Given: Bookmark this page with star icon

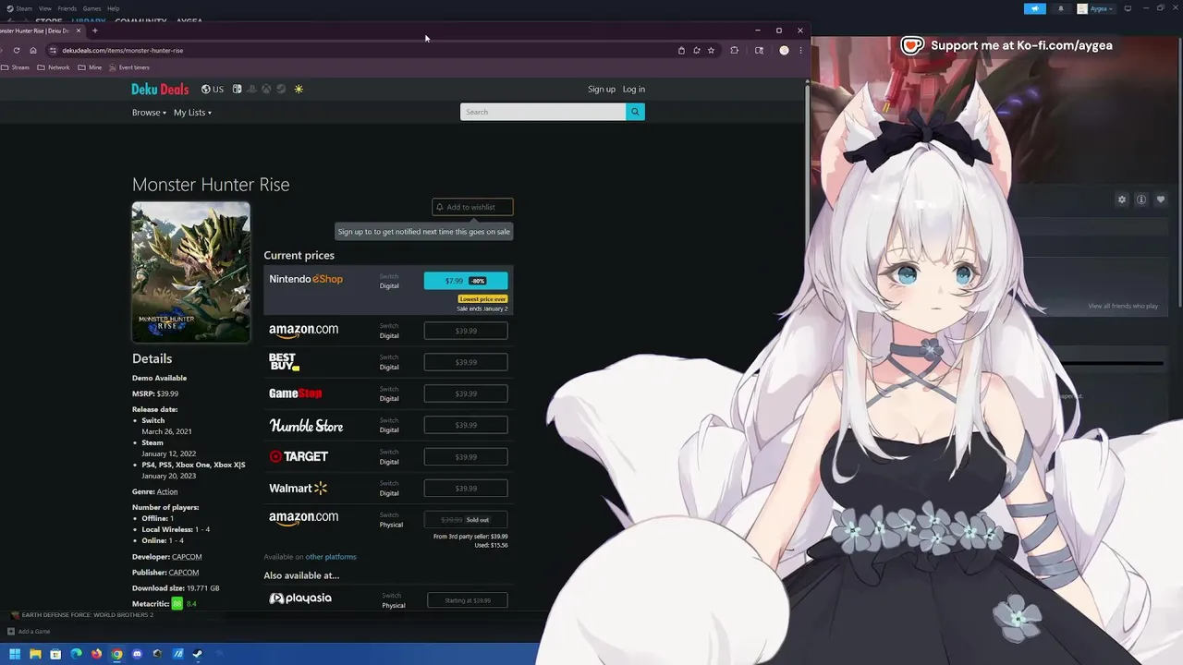Looking at the screenshot, I should click(x=711, y=51).
